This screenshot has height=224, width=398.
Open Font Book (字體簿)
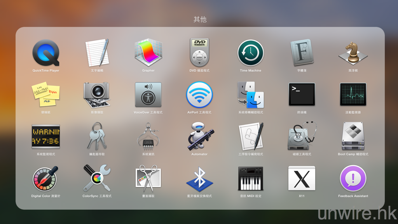point(302,53)
